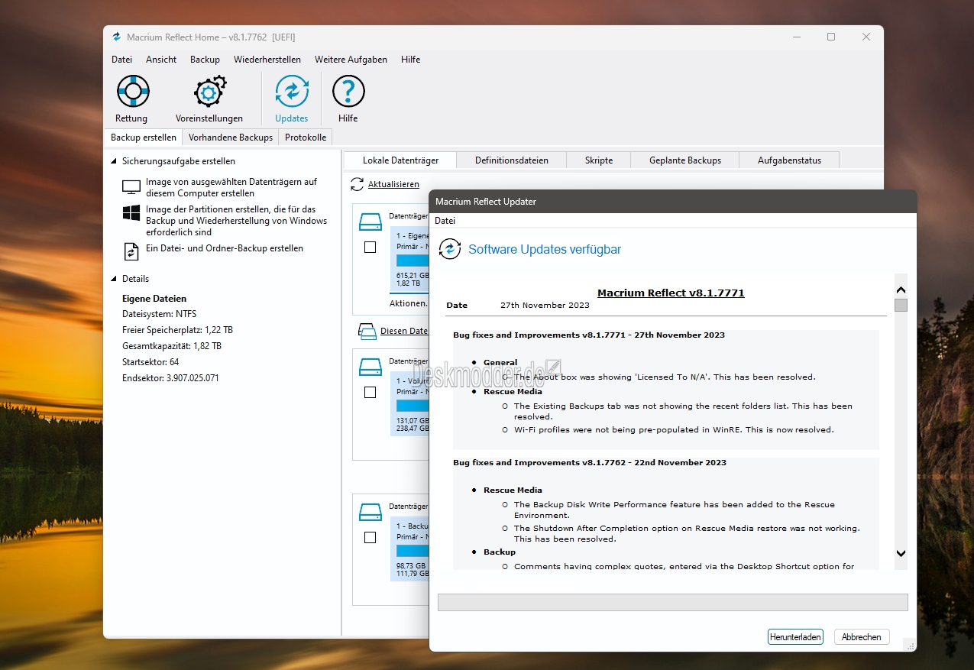Select the Aufgabenstatus tab
The height and width of the screenshot is (670, 974).
point(789,160)
